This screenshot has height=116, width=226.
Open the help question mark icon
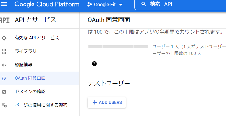point(94,64)
